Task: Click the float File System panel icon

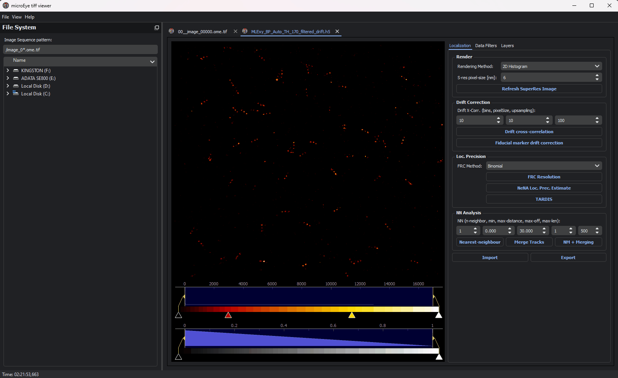Action: pos(157,28)
